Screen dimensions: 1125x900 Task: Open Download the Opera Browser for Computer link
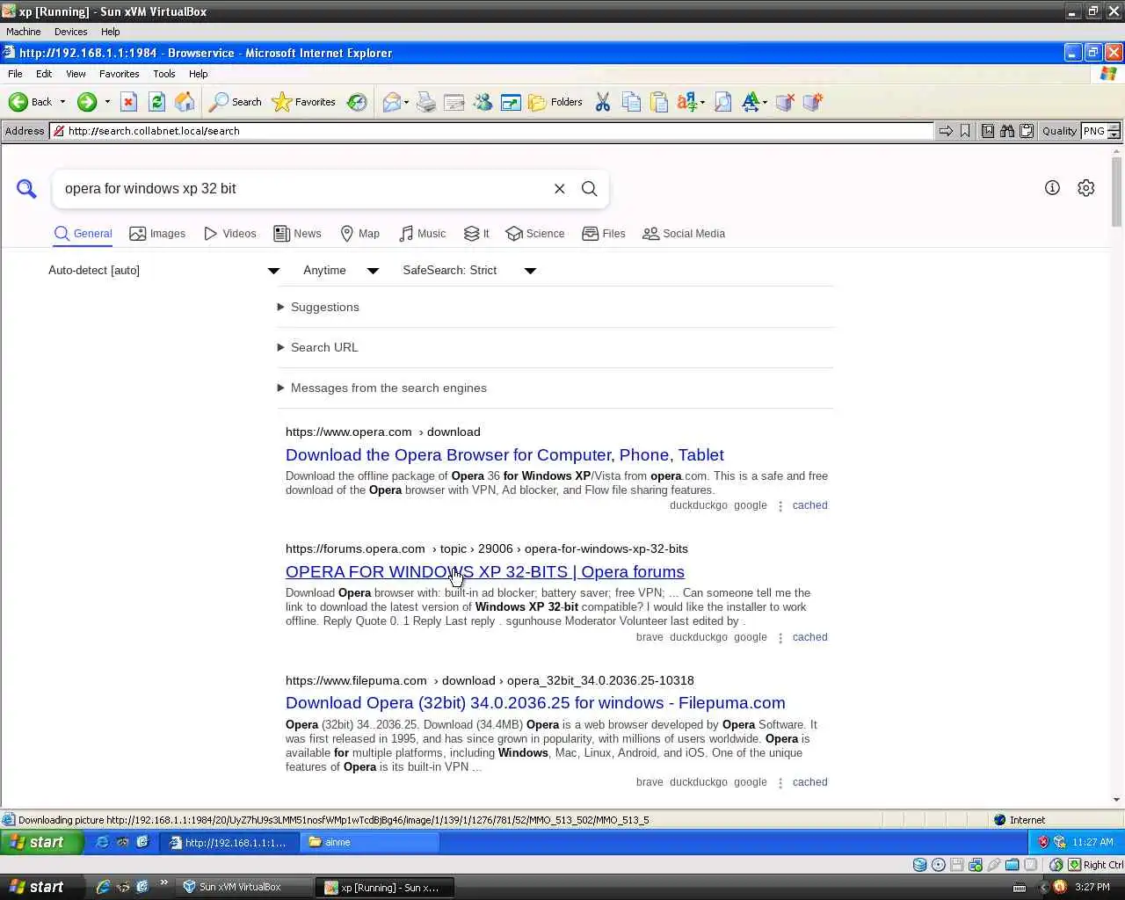pyautogui.click(x=504, y=455)
